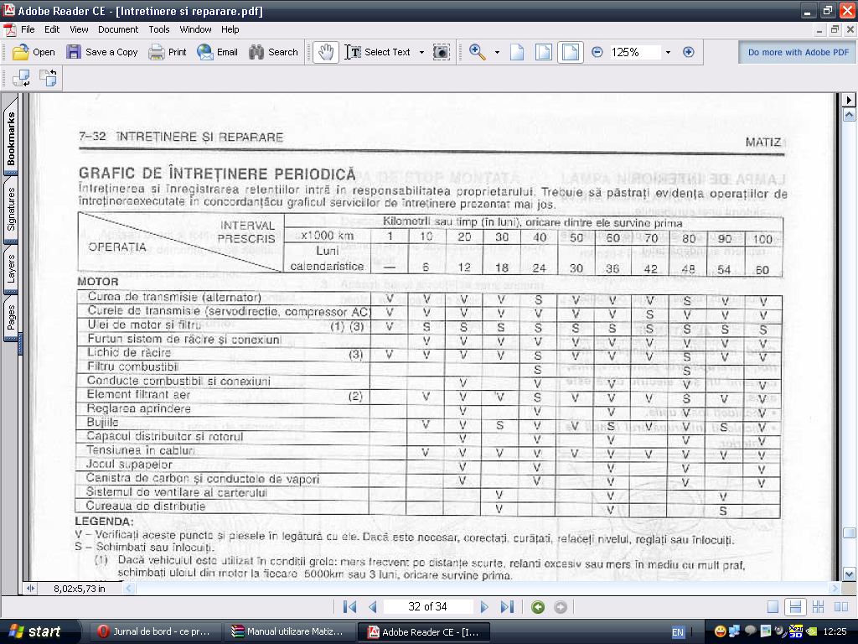Image resolution: width=858 pixels, height=644 pixels.
Task: Open the zoom percentage dropdown
Action: (x=668, y=52)
